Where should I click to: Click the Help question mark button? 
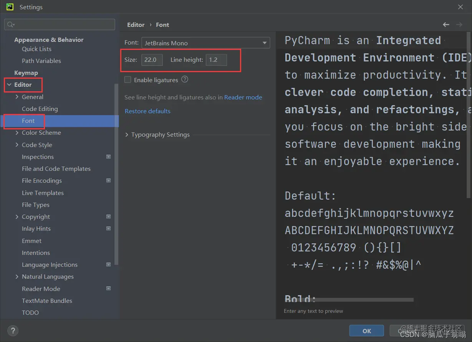pyautogui.click(x=13, y=330)
